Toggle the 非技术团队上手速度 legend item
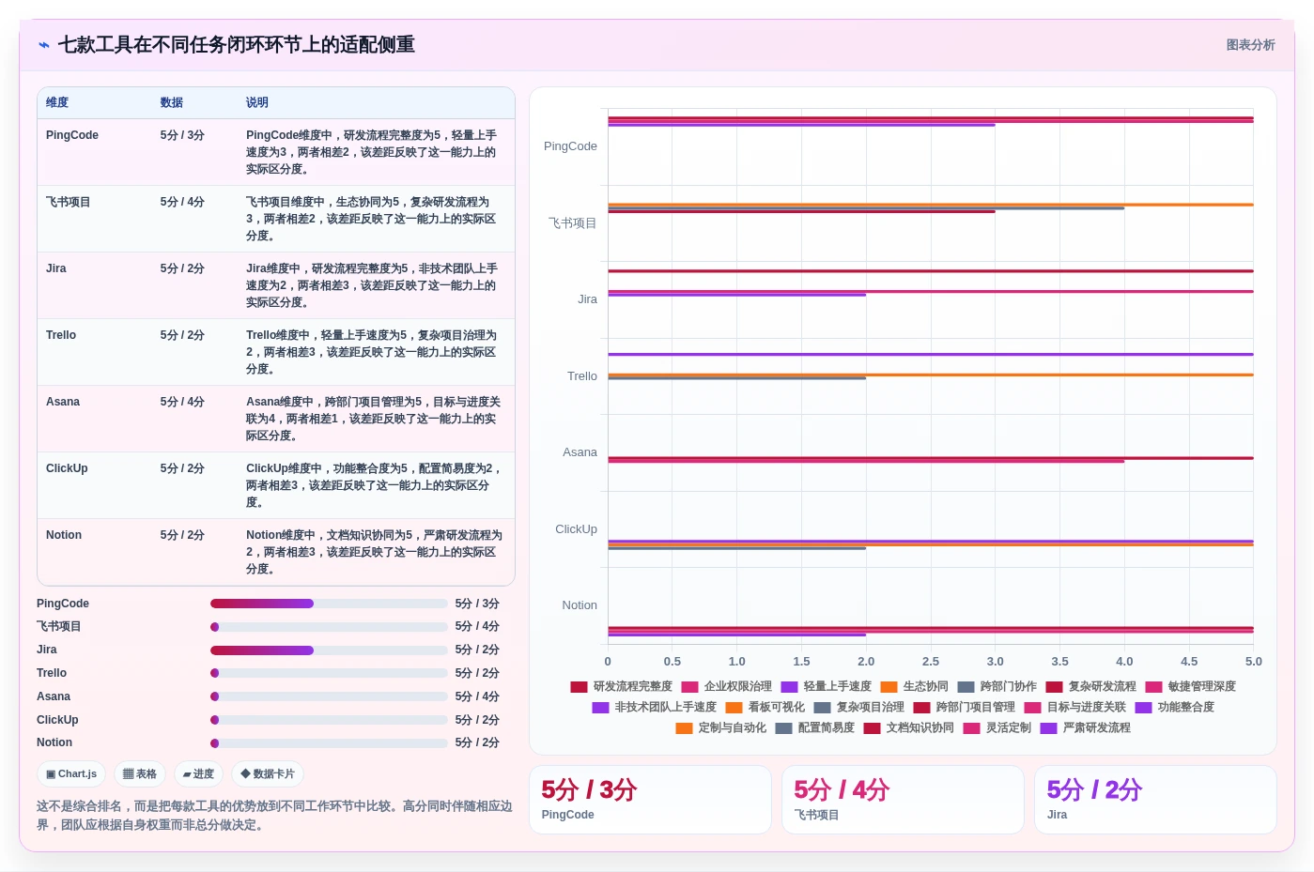Image resolution: width=1314 pixels, height=872 pixels. point(654,708)
